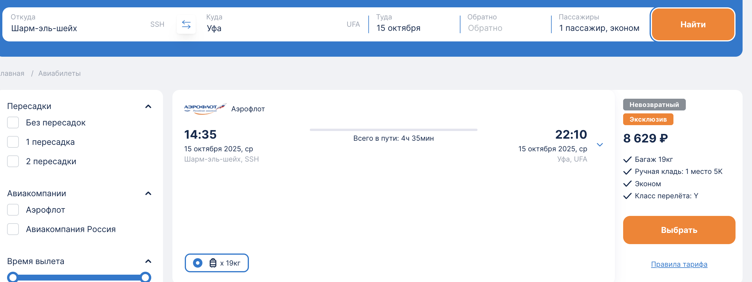This screenshot has width=752, height=282.
Task: Expand flight details chevron near arrival time
Action: tap(600, 145)
